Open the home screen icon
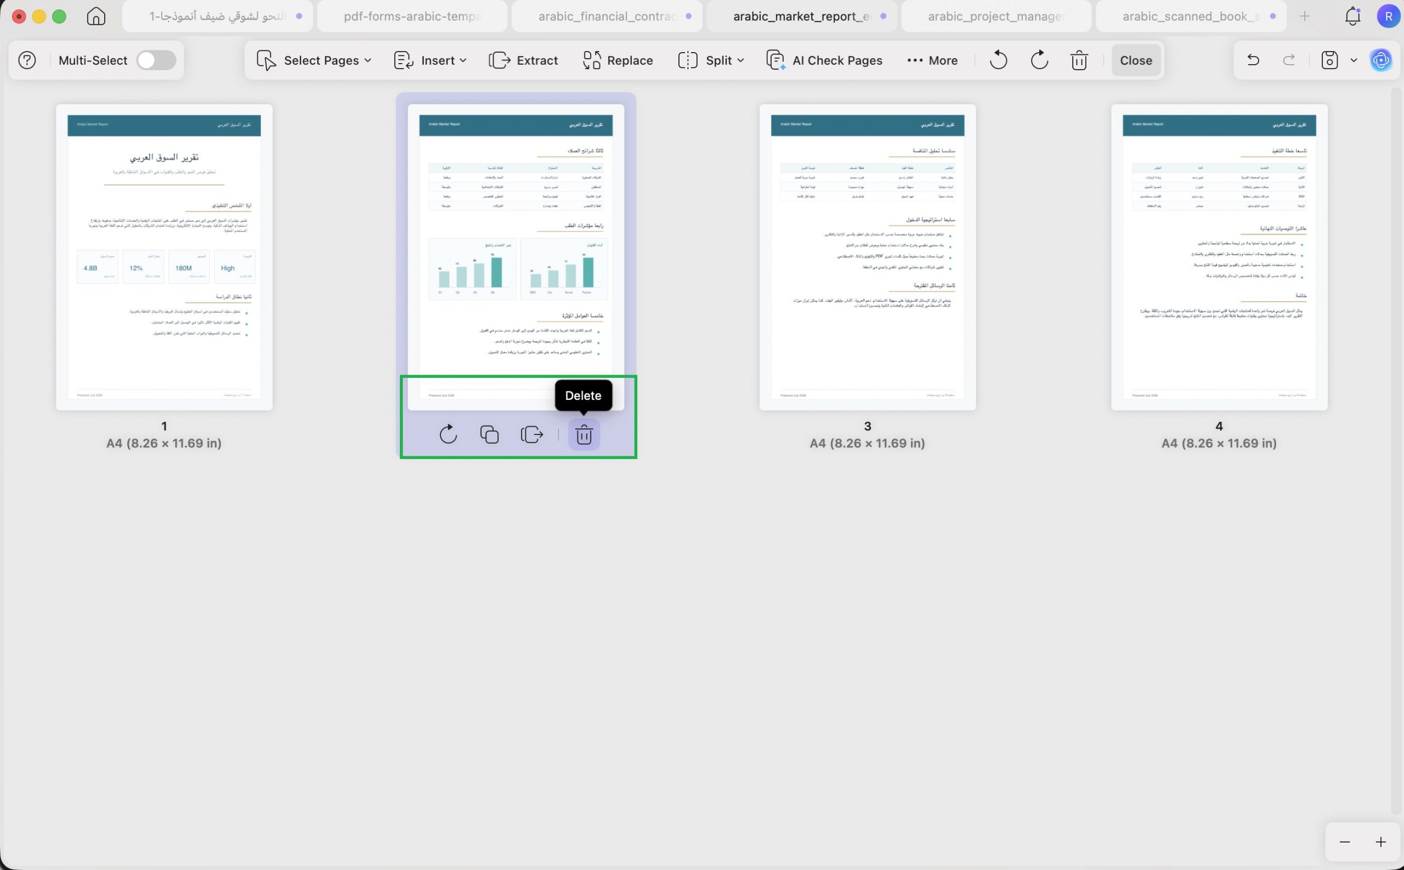The image size is (1404, 870). [96, 16]
